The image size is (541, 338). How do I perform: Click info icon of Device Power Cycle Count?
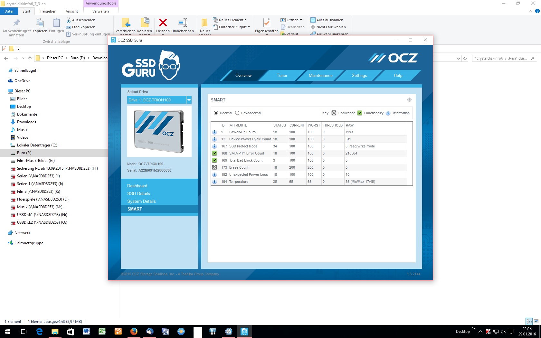tap(214, 139)
